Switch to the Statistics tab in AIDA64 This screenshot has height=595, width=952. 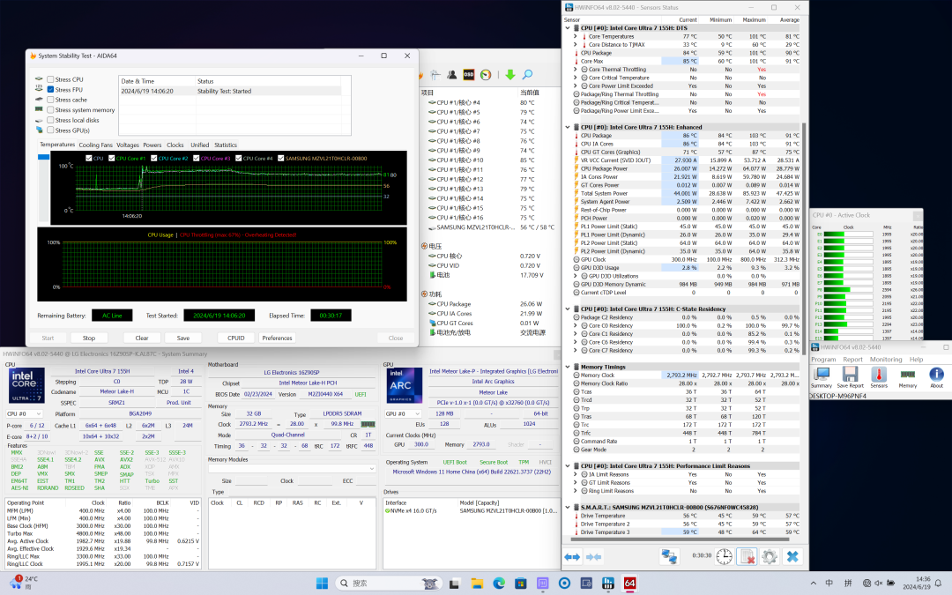coord(226,145)
